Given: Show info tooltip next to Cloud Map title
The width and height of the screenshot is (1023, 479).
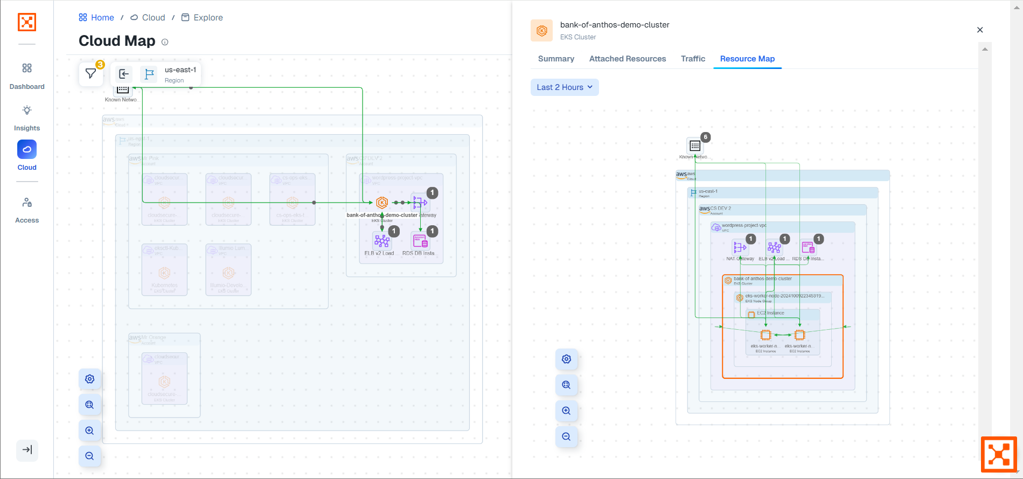Looking at the screenshot, I should (165, 42).
